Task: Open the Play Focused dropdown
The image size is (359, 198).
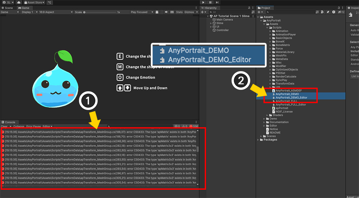Action: [x=142, y=12]
